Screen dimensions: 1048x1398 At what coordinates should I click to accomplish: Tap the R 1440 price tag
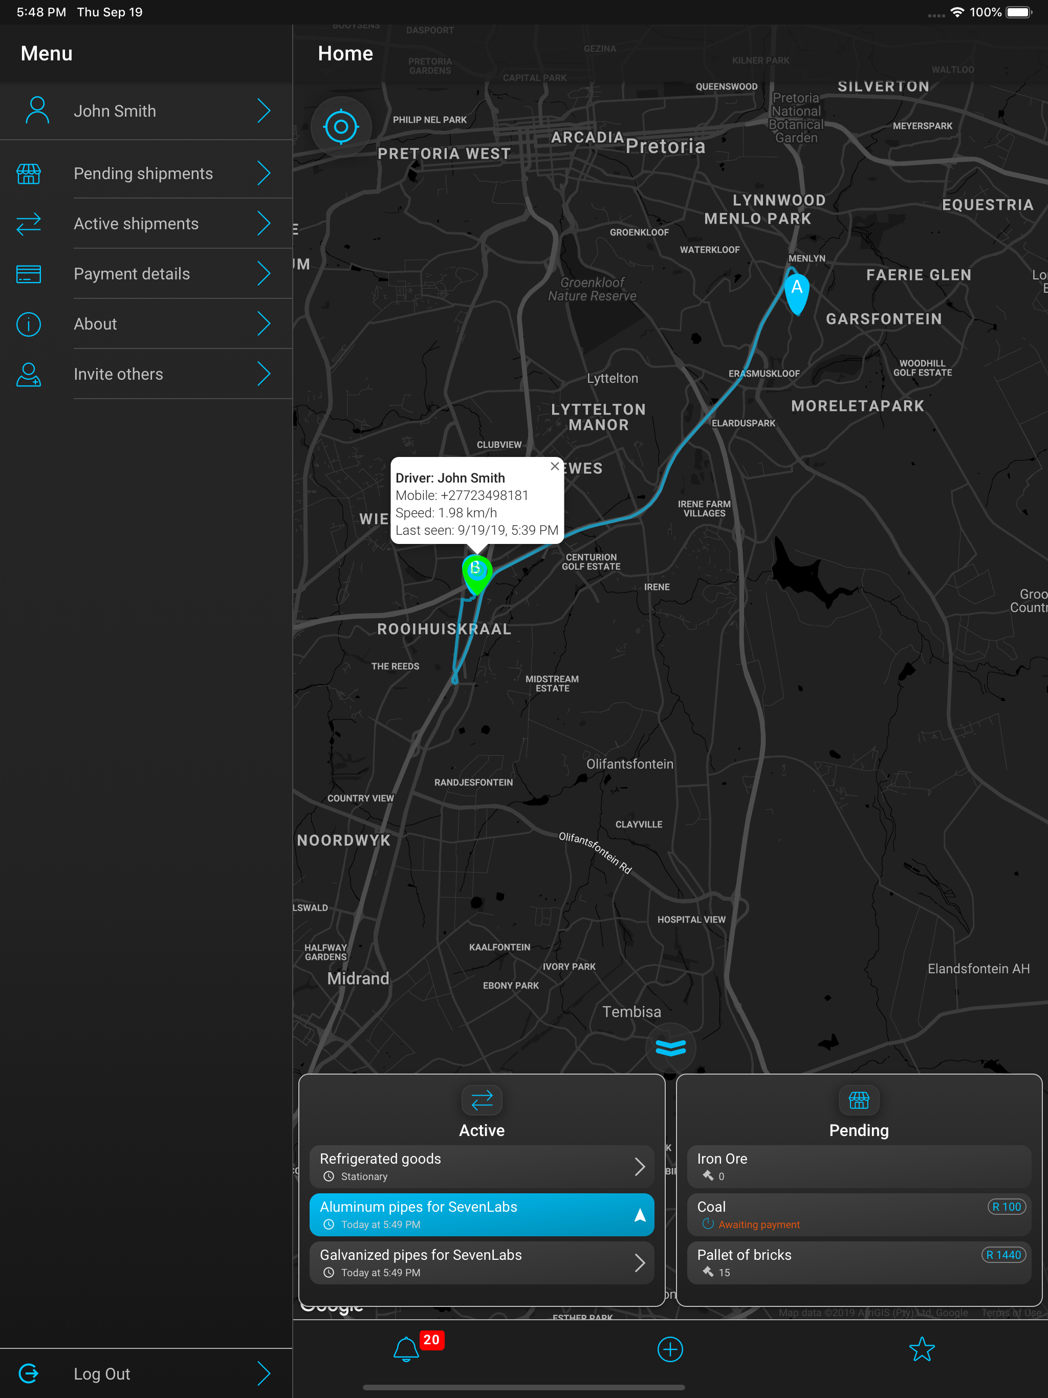click(x=1003, y=1255)
